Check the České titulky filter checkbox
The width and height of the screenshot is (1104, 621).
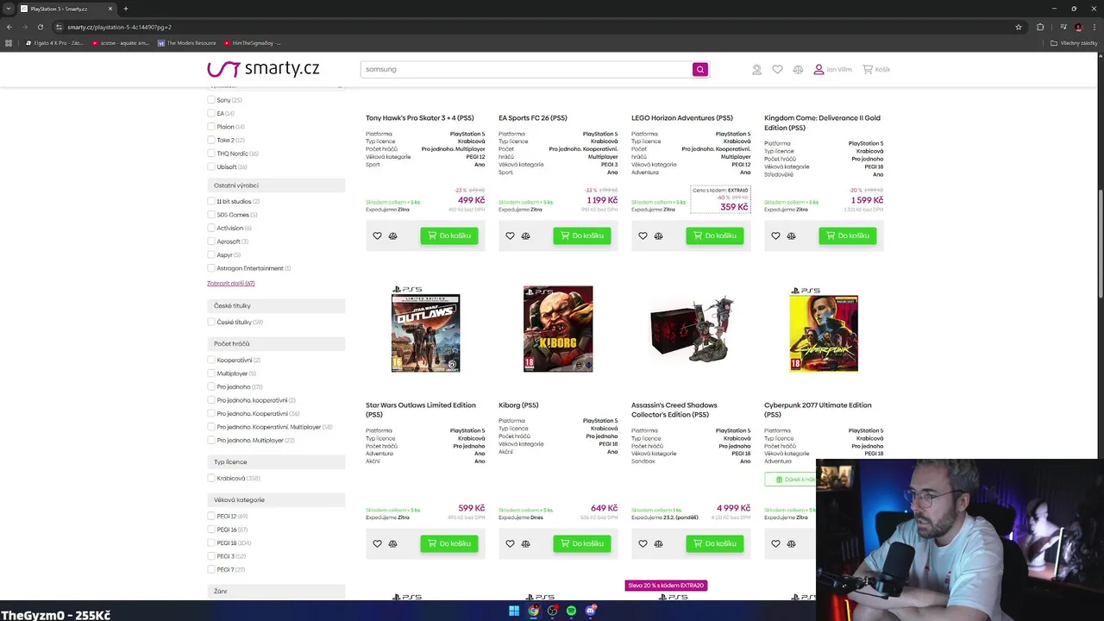(x=211, y=322)
